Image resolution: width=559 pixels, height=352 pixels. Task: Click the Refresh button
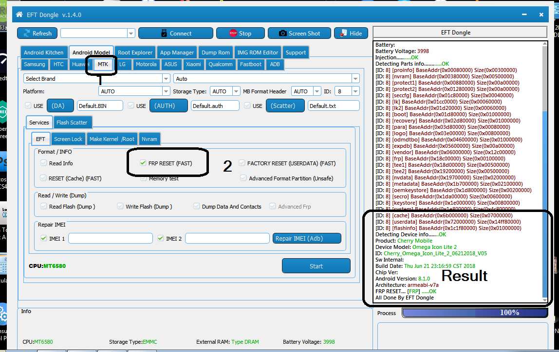click(x=37, y=33)
